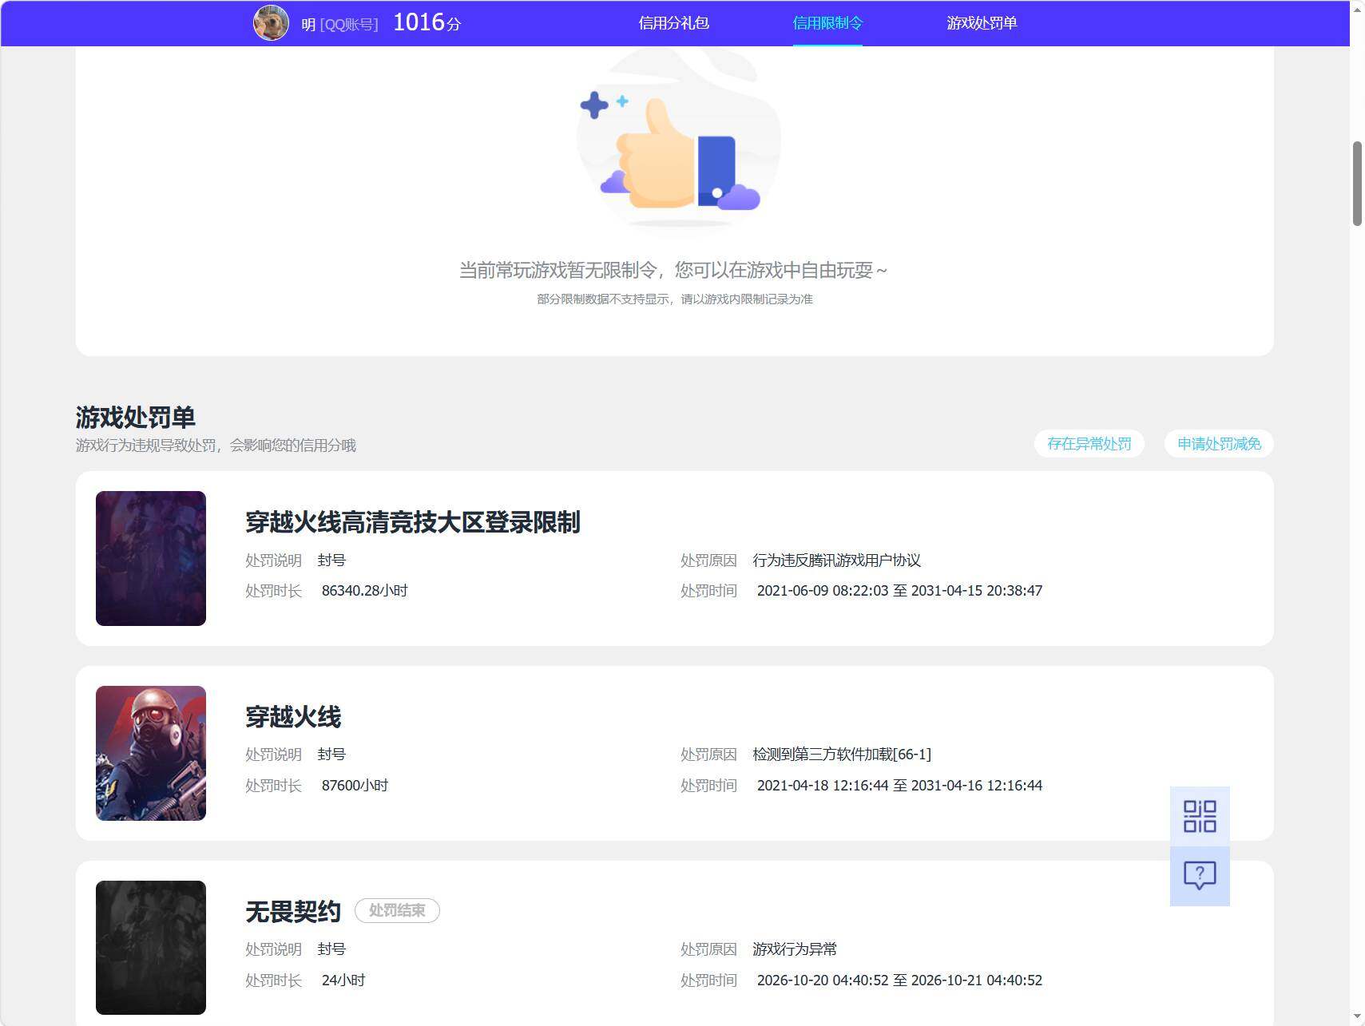This screenshot has height=1026, width=1365.
Task: Click time range ending 2031-04-15 20:38:47
Action: point(899,591)
